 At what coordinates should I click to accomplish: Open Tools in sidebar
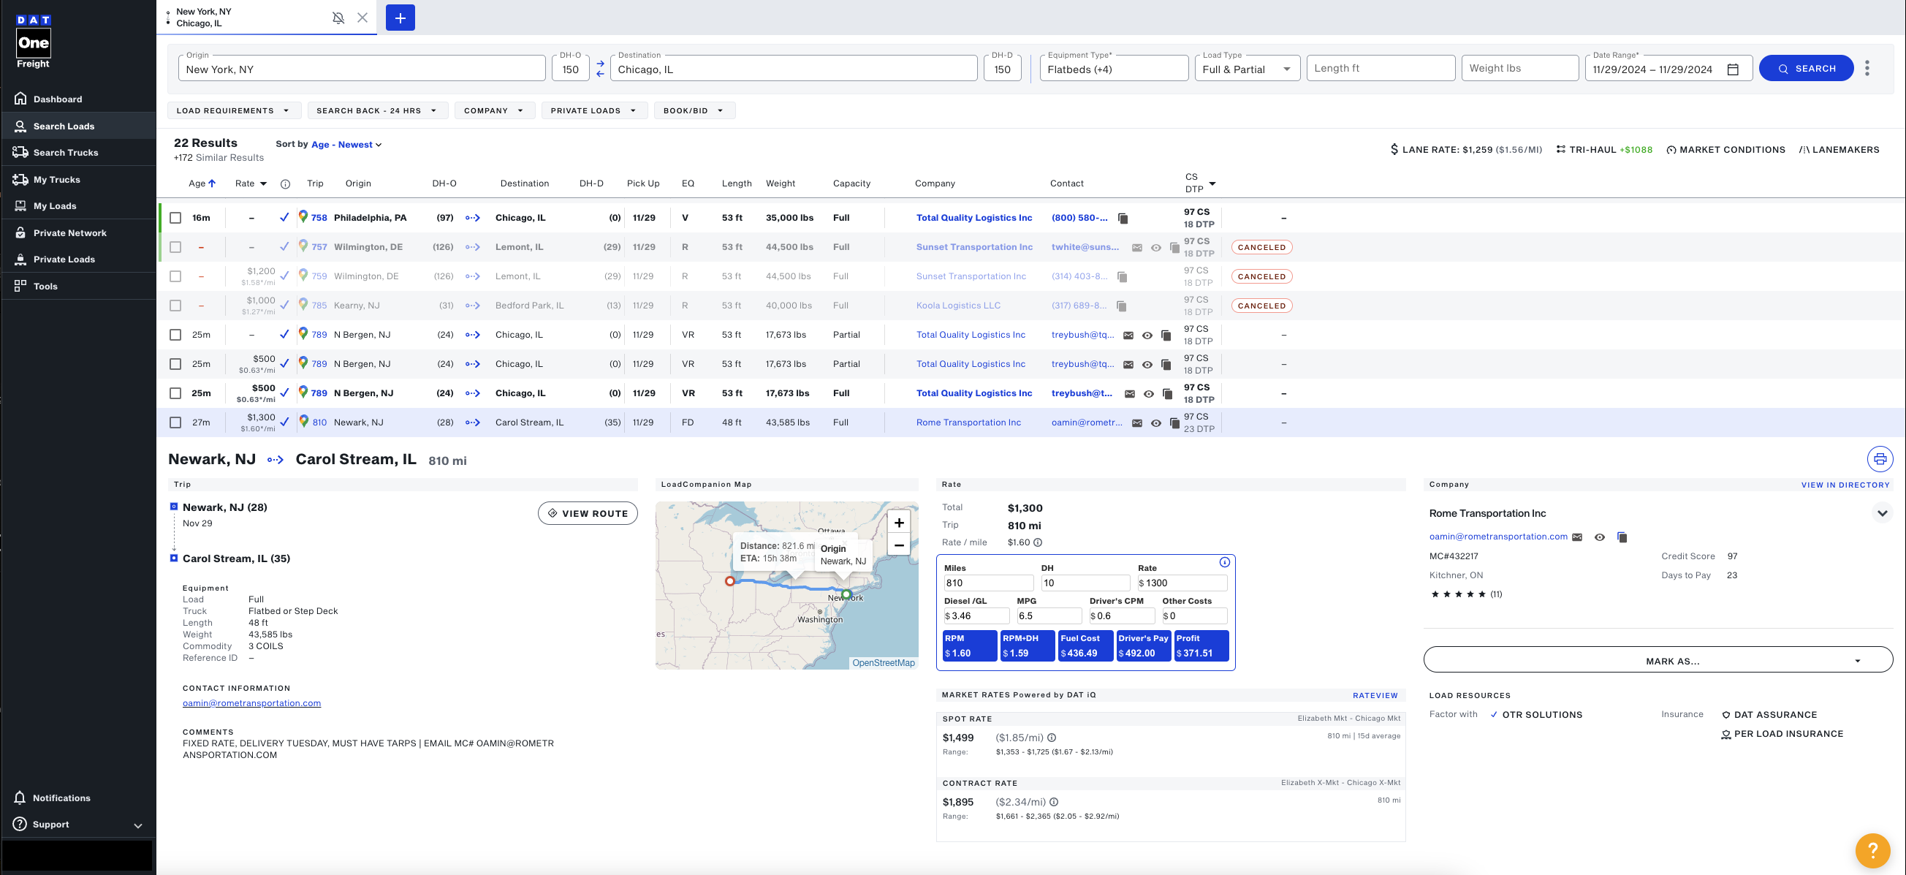(x=45, y=287)
